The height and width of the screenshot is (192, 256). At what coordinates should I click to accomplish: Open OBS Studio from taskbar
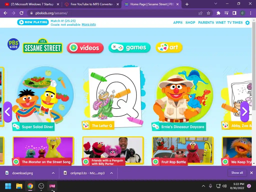pyautogui.click(x=41, y=186)
